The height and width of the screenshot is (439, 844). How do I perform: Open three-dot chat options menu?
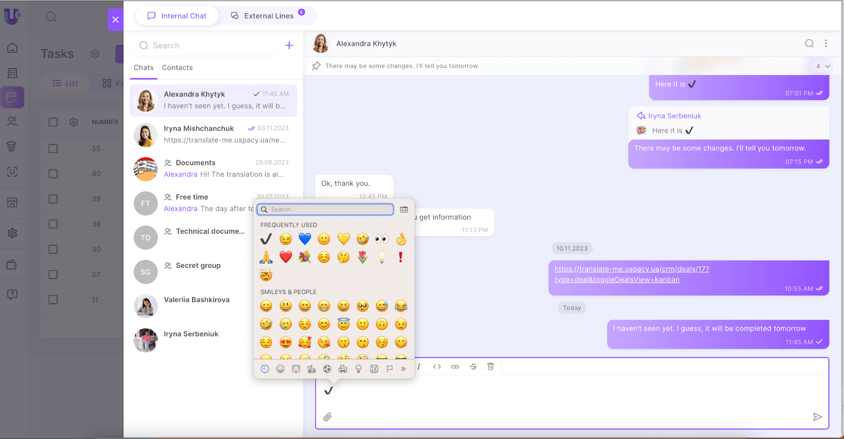point(826,44)
